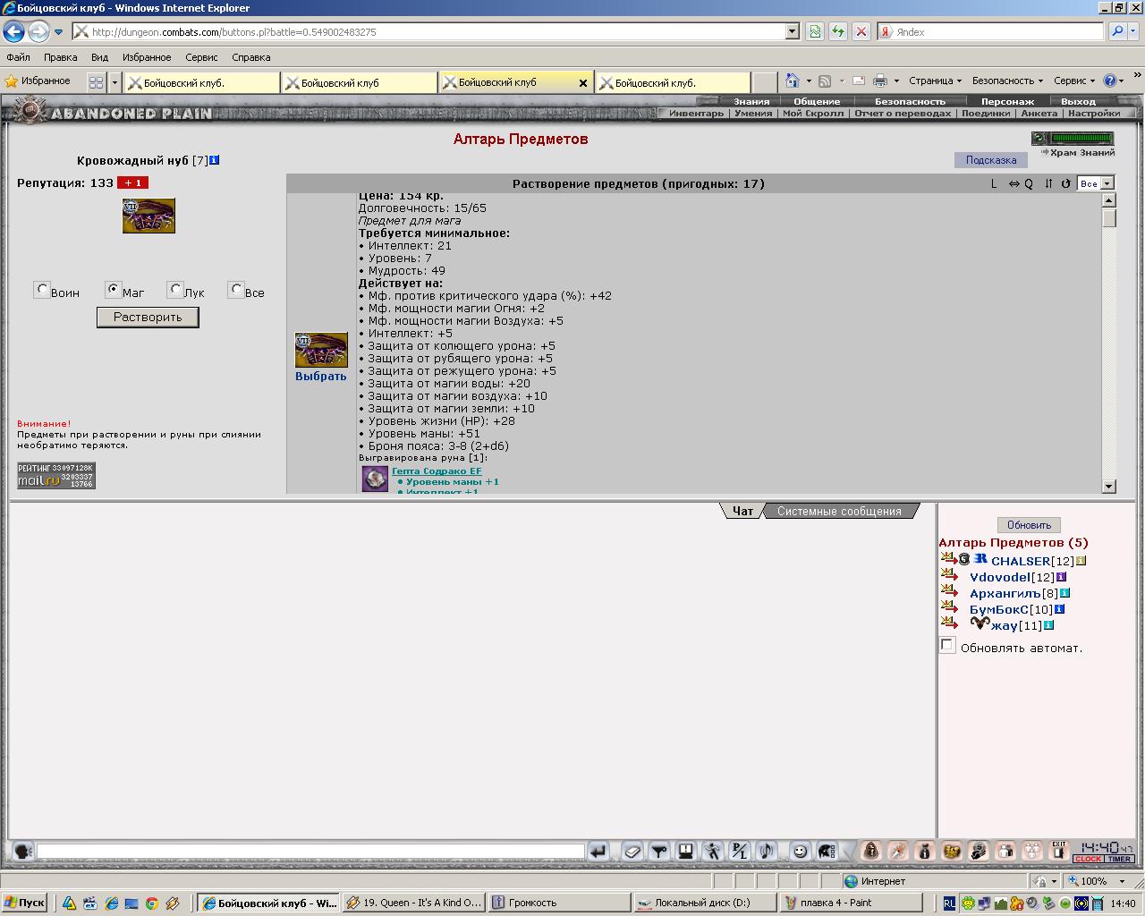Screen dimensions: 1145x916
Task: Click the hooded figure icon in bottom bar
Action: click(x=871, y=851)
